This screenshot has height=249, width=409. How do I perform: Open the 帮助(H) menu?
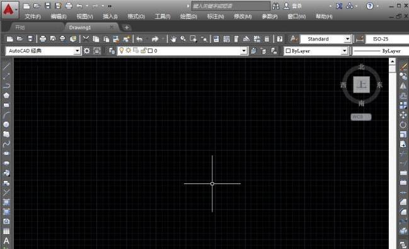[x=324, y=16]
